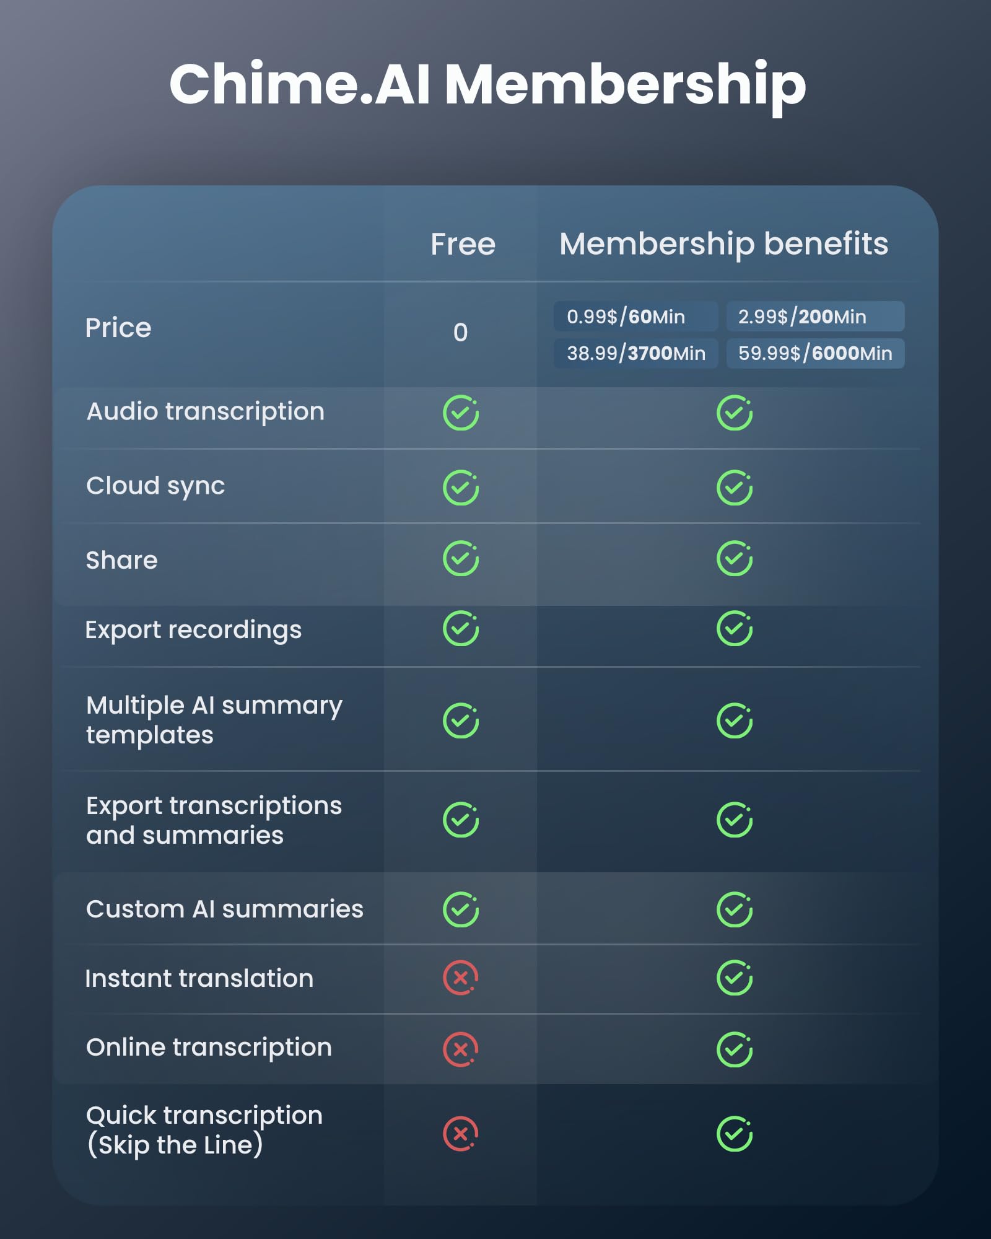This screenshot has height=1239, width=991.
Task: Click the red X for Online transcription
Action: [461, 1049]
